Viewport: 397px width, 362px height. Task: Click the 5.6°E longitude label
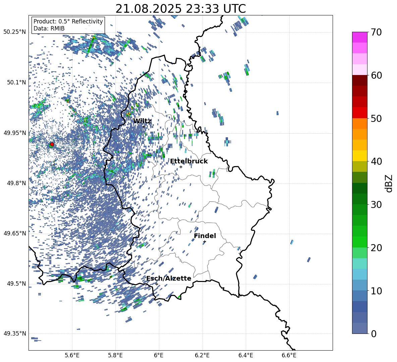coord(72,356)
